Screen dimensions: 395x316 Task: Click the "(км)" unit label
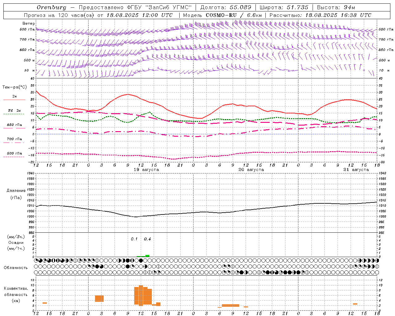pyautogui.click(x=16, y=301)
